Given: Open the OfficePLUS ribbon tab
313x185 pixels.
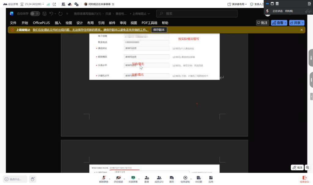Looking at the screenshot, I should coord(41,23).
